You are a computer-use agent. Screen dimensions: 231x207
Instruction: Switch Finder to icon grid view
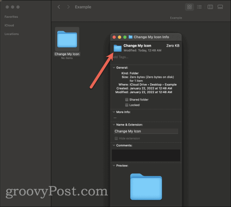click(189, 7)
